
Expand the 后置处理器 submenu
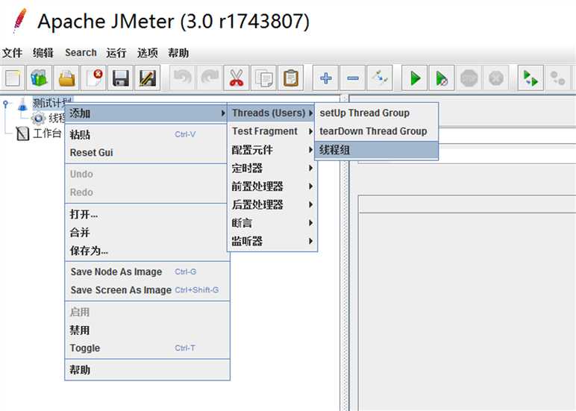point(272,204)
